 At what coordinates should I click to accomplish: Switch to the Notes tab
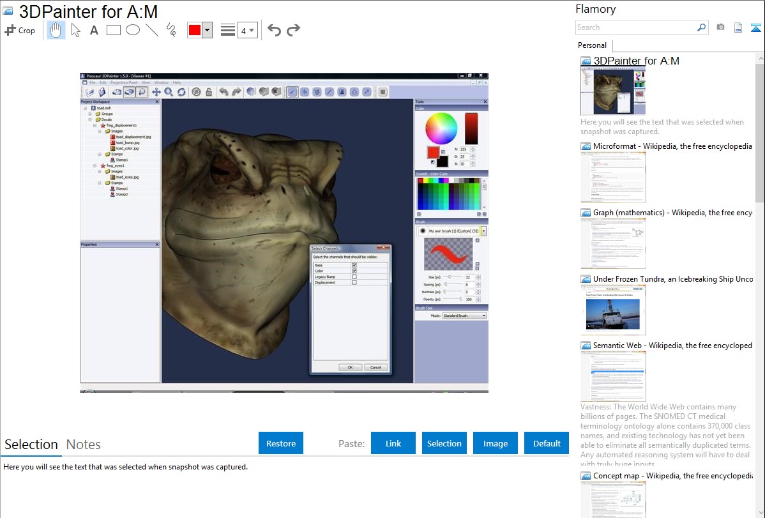tap(84, 445)
